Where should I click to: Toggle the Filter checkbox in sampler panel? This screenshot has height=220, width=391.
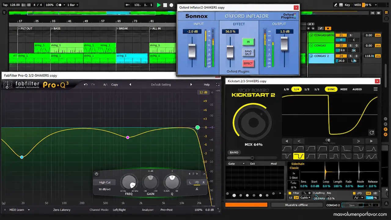coord(290,193)
